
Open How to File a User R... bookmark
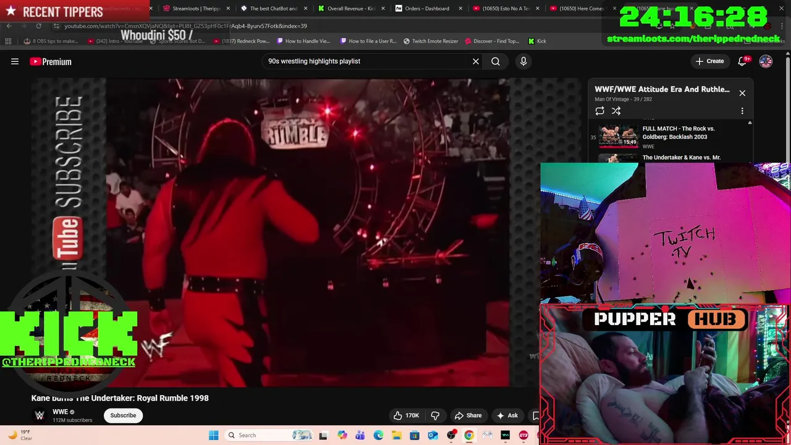[x=368, y=41]
